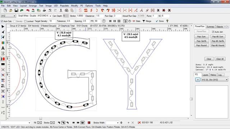Click the Stroke color swatch box
Image resolution: width=230 pixels, height=129 pixels.
(x=52, y=123)
